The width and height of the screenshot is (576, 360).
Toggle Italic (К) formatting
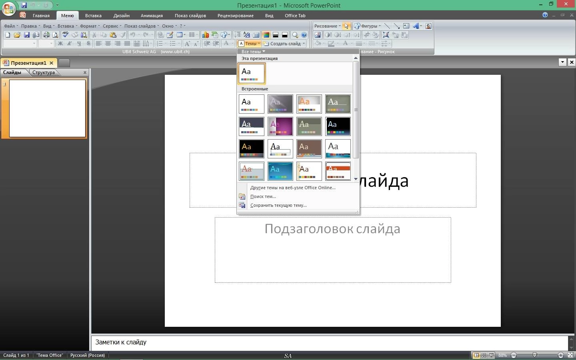tap(70, 43)
